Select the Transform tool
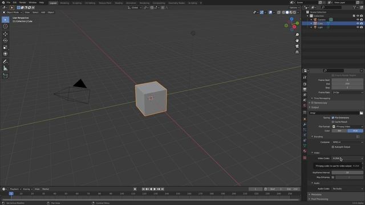The image size is (365, 205). 5,54
